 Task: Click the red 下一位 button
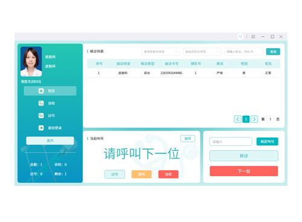pyautogui.click(x=244, y=171)
